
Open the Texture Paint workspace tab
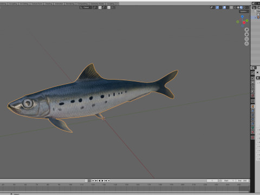point(37,4)
